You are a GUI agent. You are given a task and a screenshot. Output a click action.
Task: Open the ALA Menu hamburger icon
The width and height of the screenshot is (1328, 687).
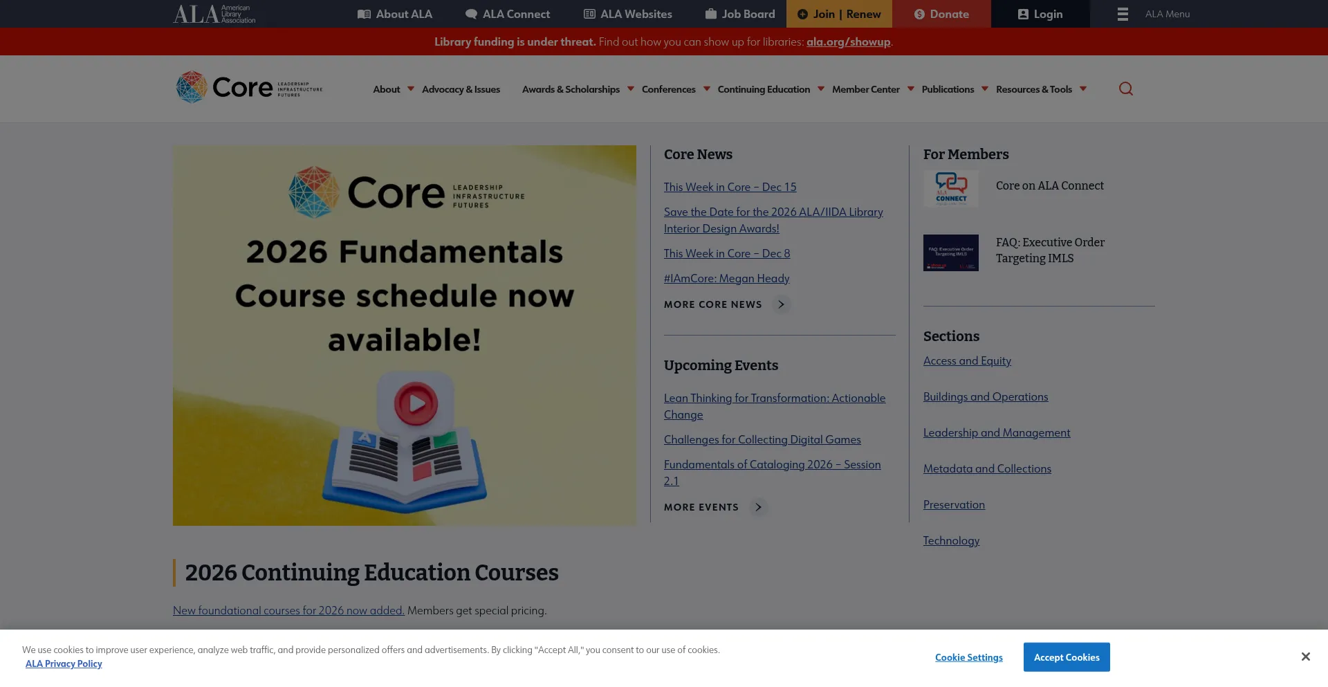point(1123,14)
